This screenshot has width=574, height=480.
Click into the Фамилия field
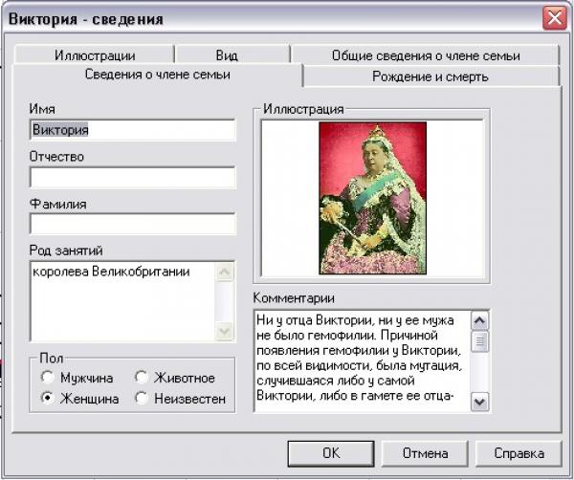132,224
